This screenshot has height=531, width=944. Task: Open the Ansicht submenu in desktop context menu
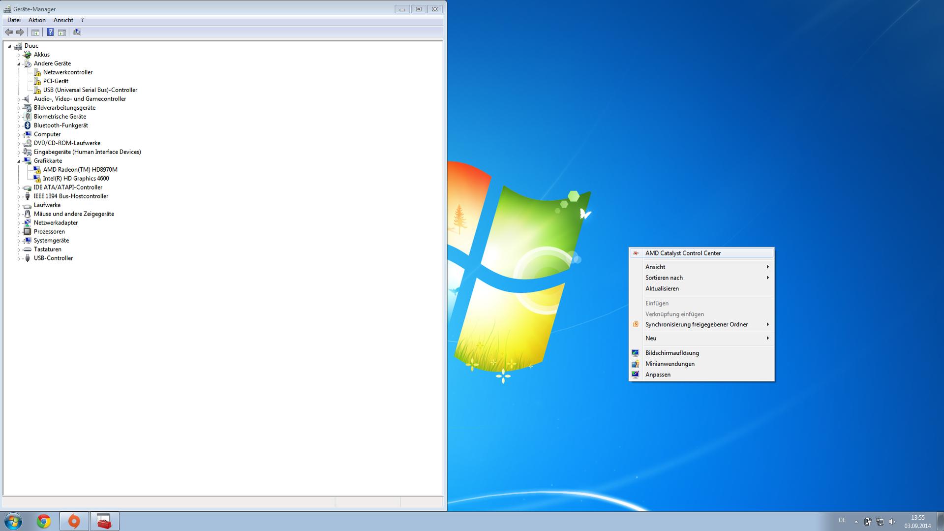tap(701, 267)
